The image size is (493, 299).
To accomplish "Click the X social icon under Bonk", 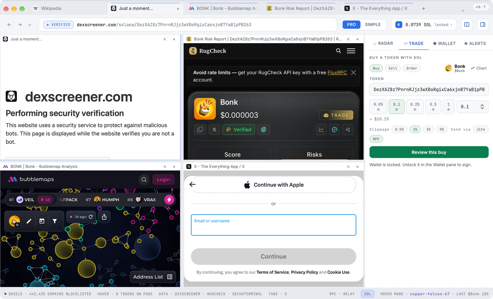I will click(214, 130).
